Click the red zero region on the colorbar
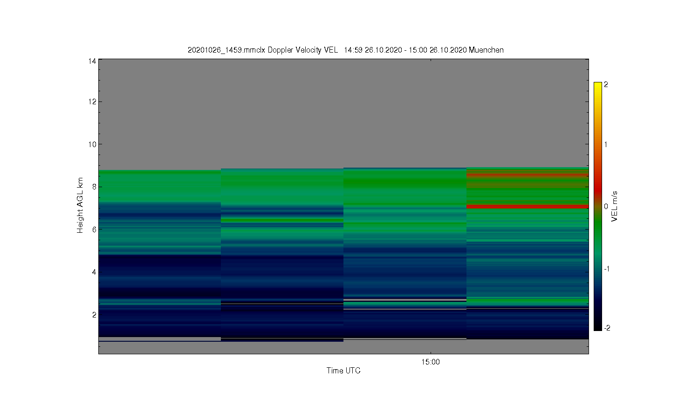The height and width of the screenshot is (419, 699). coord(598,194)
